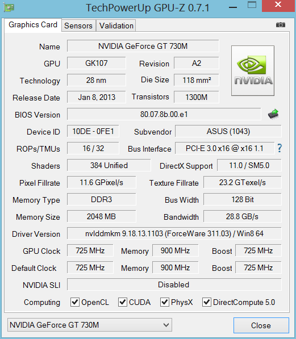Maximize the GPU-Z window
Screen dimensions: 296x339
pyautogui.click(x=252, y=5)
